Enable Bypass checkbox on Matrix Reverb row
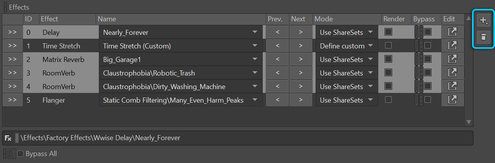 pyautogui.click(x=428, y=59)
